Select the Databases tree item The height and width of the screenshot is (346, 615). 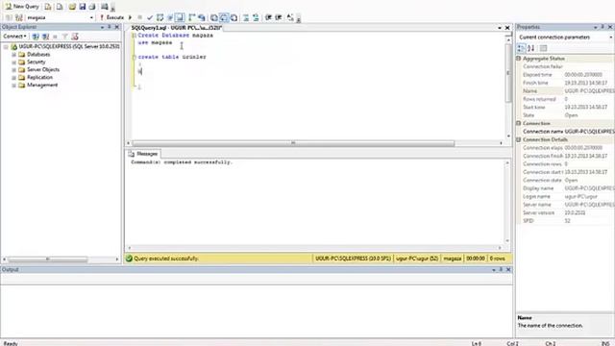[38, 55]
